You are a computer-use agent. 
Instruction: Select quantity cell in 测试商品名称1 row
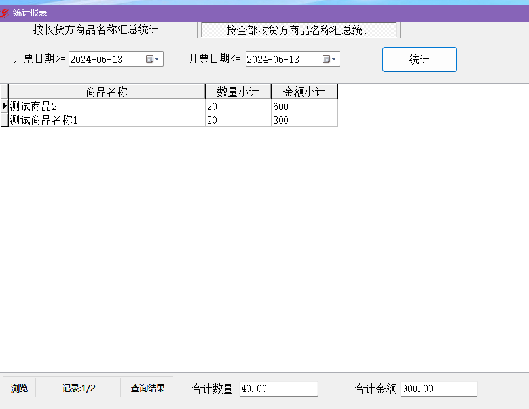[238, 120]
